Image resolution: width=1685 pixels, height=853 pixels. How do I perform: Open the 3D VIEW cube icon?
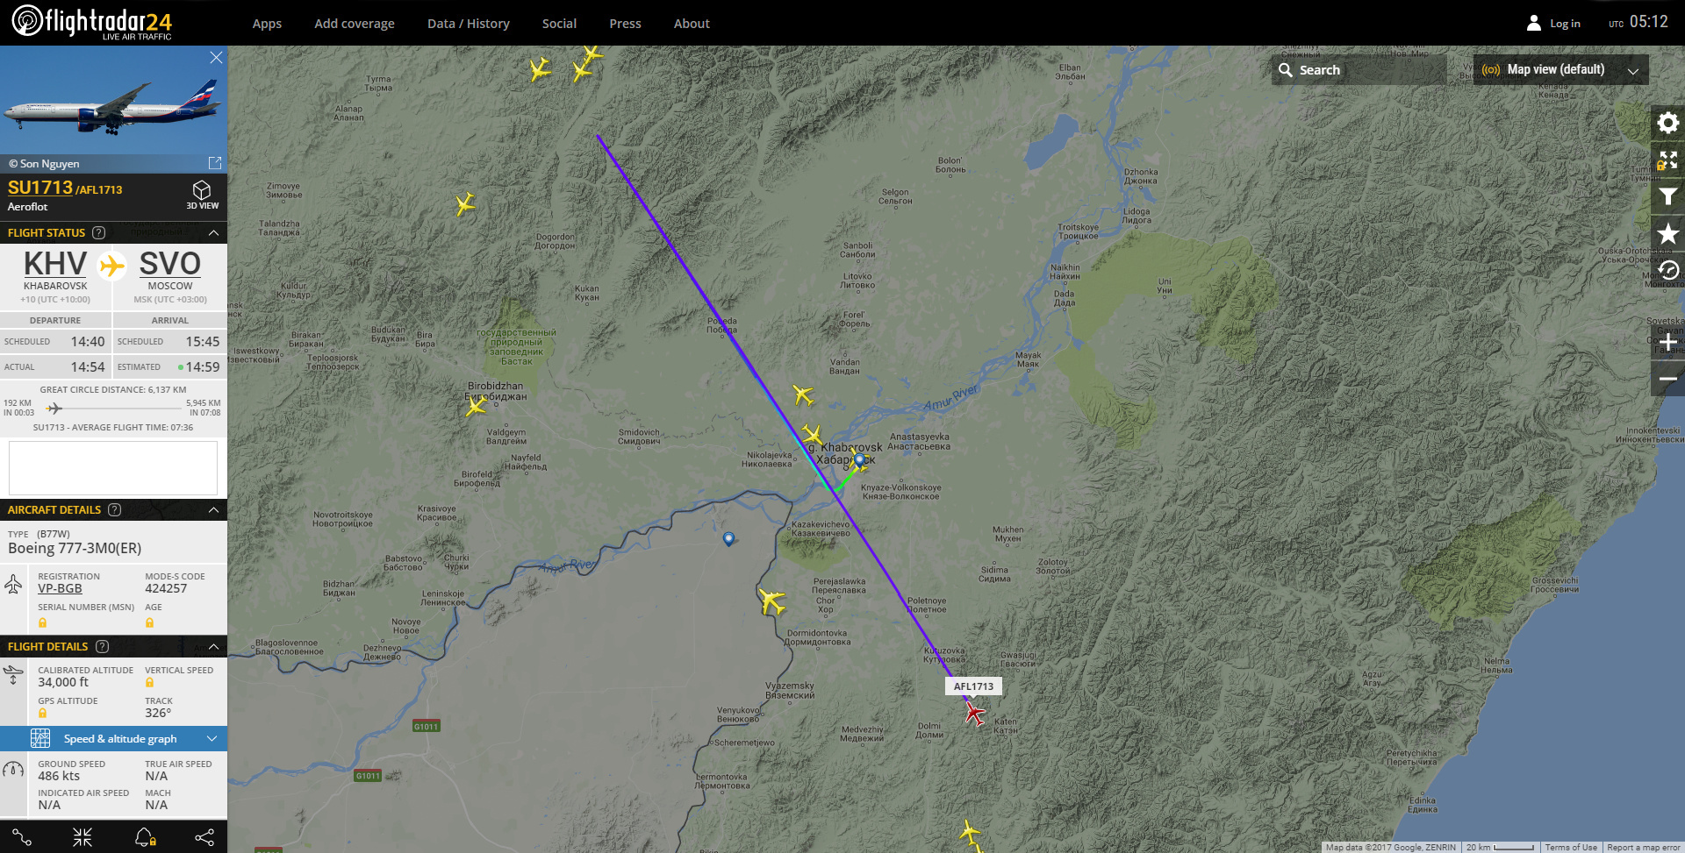coord(202,195)
